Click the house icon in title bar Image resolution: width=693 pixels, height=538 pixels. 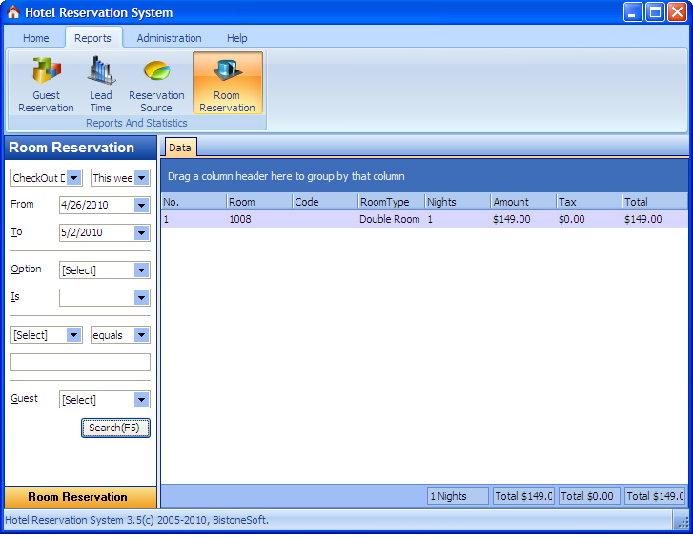[12, 12]
